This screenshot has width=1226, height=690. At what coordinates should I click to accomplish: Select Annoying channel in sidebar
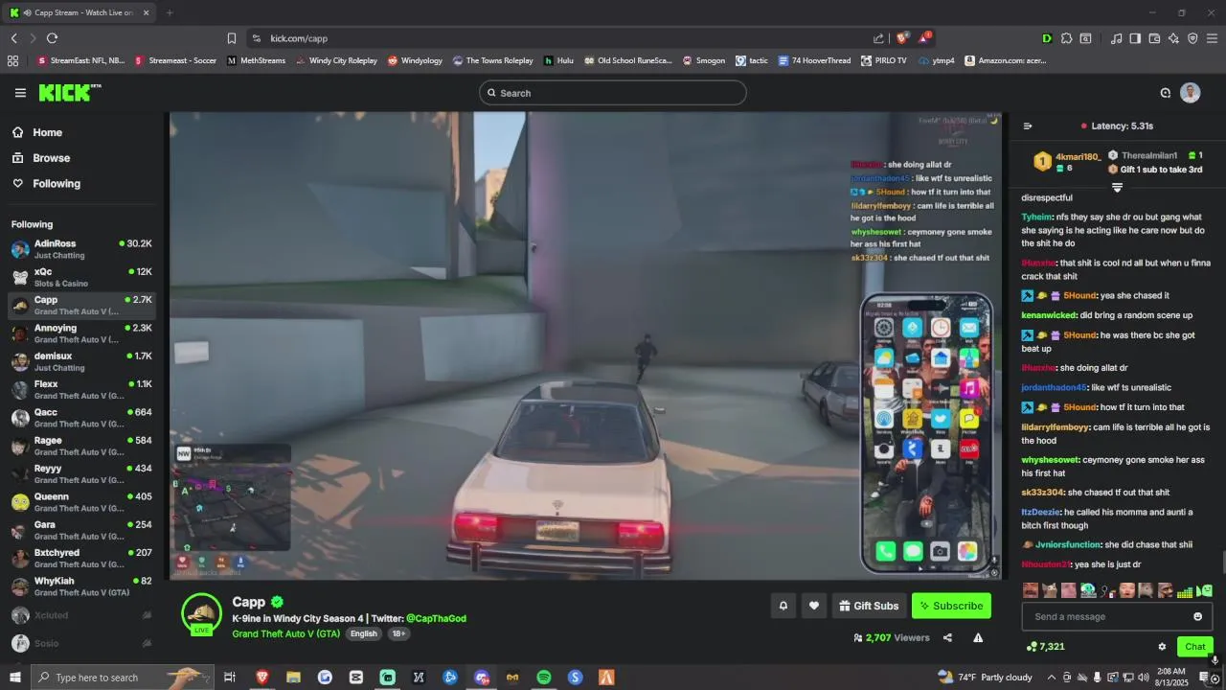(81, 333)
